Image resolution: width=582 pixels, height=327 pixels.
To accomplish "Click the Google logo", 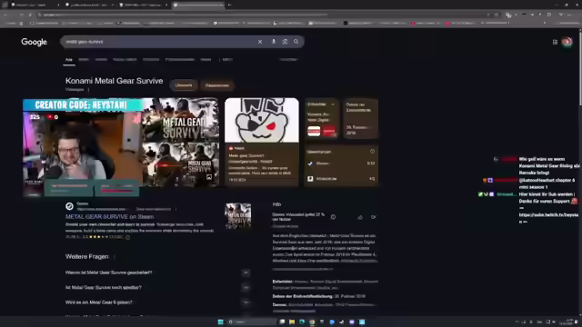I will click(35, 42).
